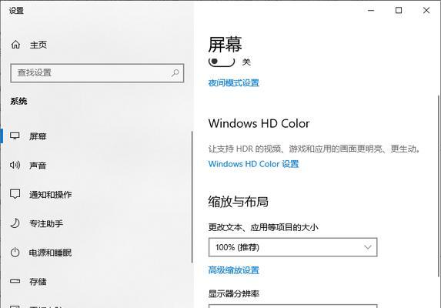Toggle the night light switch labeled 关
Viewport: 441px width, 308px height.
tap(222, 62)
